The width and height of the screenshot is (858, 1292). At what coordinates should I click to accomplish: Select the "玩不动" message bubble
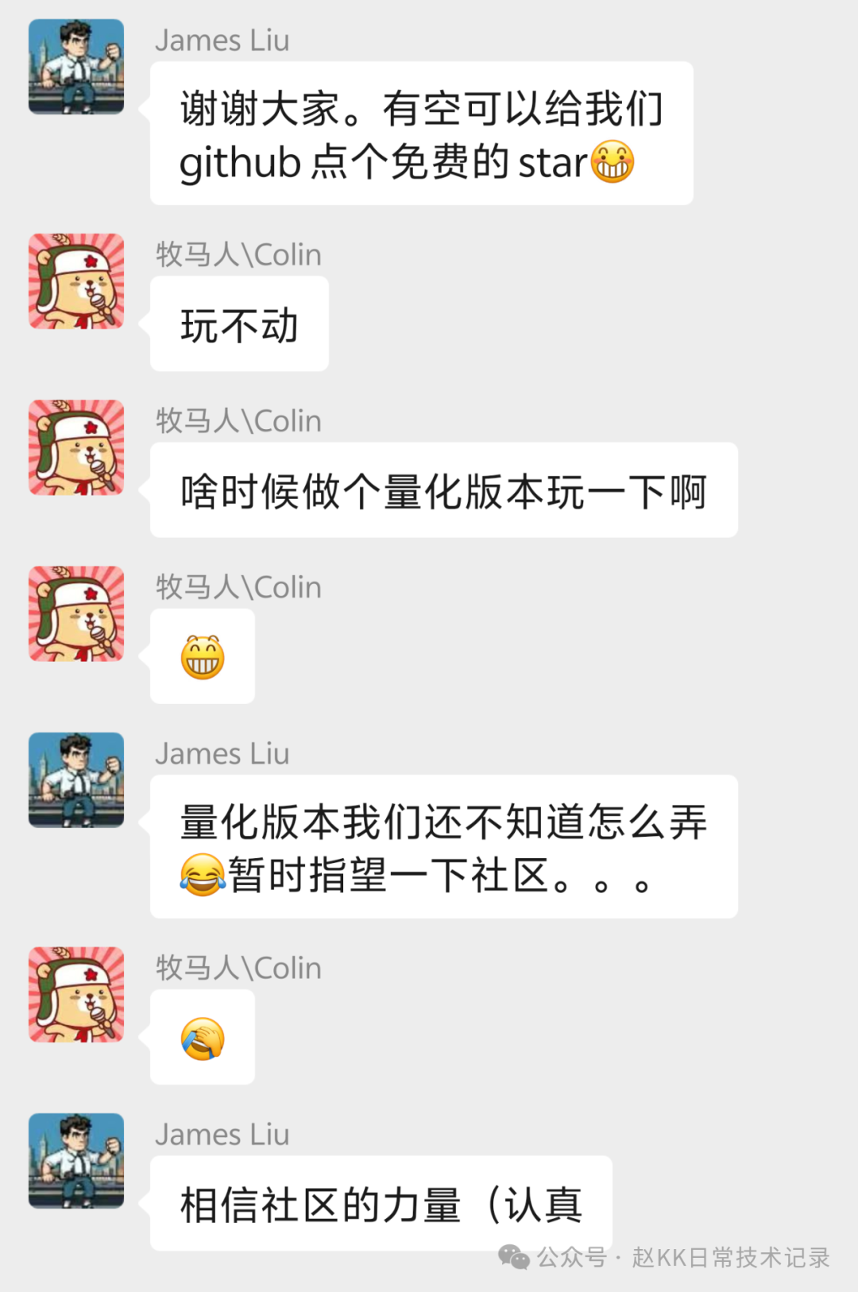239,323
